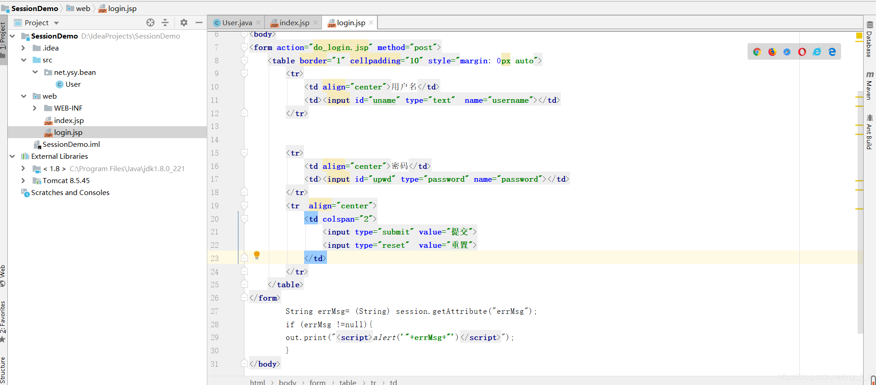
Task: Collapse the web folder
Action: (x=23, y=96)
